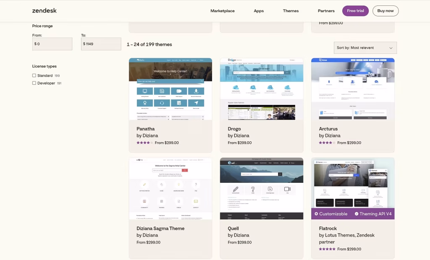Click the Customizable gear icon on Flatrock

(x=316, y=214)
